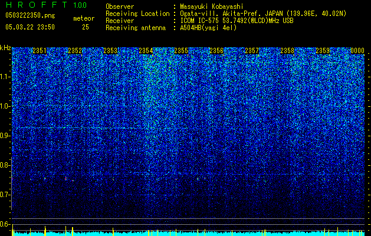371x236 pixels.
Task: Click the 2352 time marker
Action: (x=75, y=51)
